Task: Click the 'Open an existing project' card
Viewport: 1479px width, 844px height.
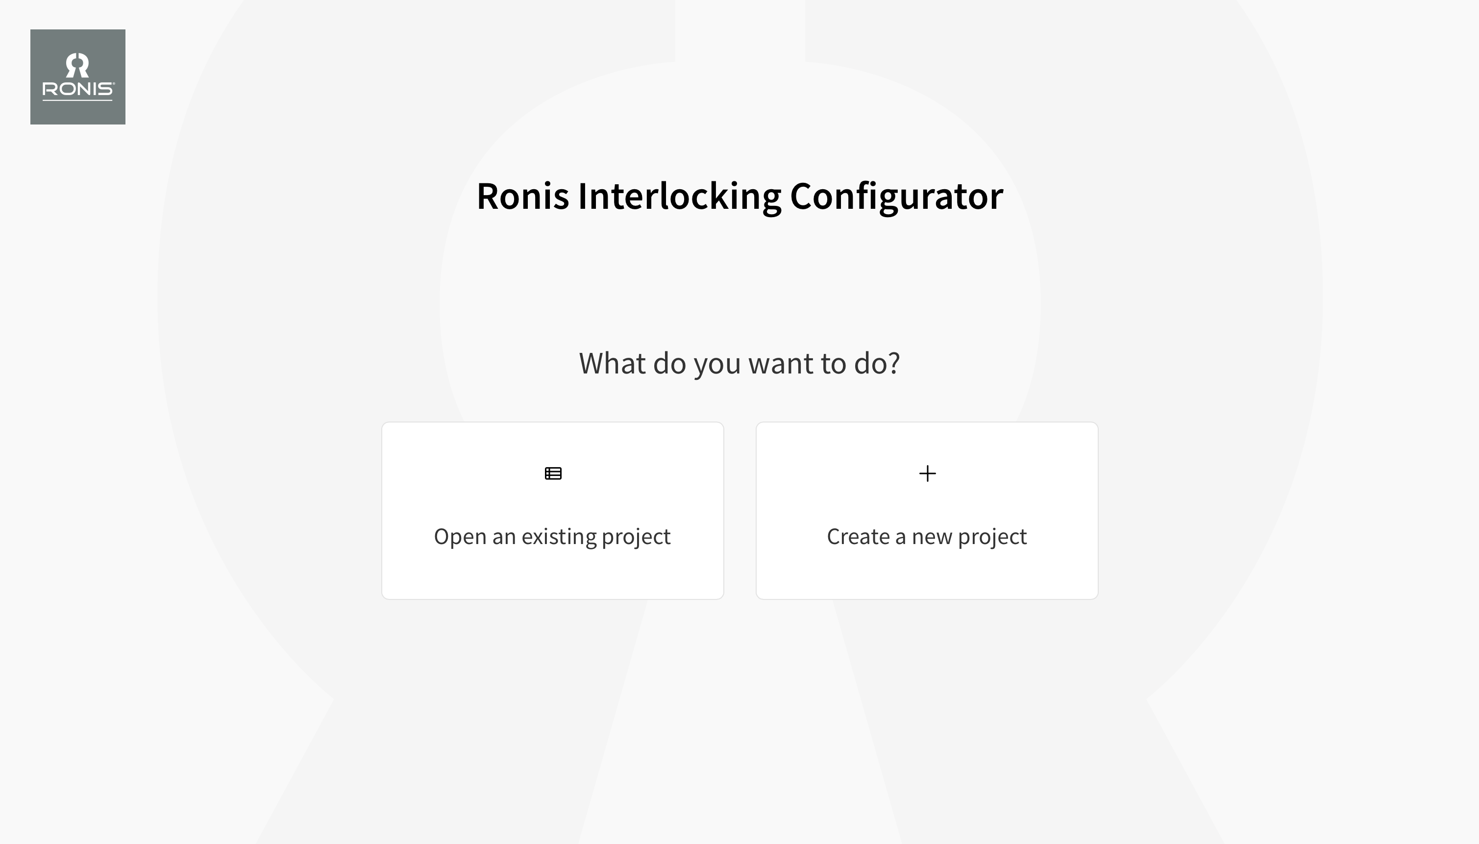Action: (x=552, y=510)
